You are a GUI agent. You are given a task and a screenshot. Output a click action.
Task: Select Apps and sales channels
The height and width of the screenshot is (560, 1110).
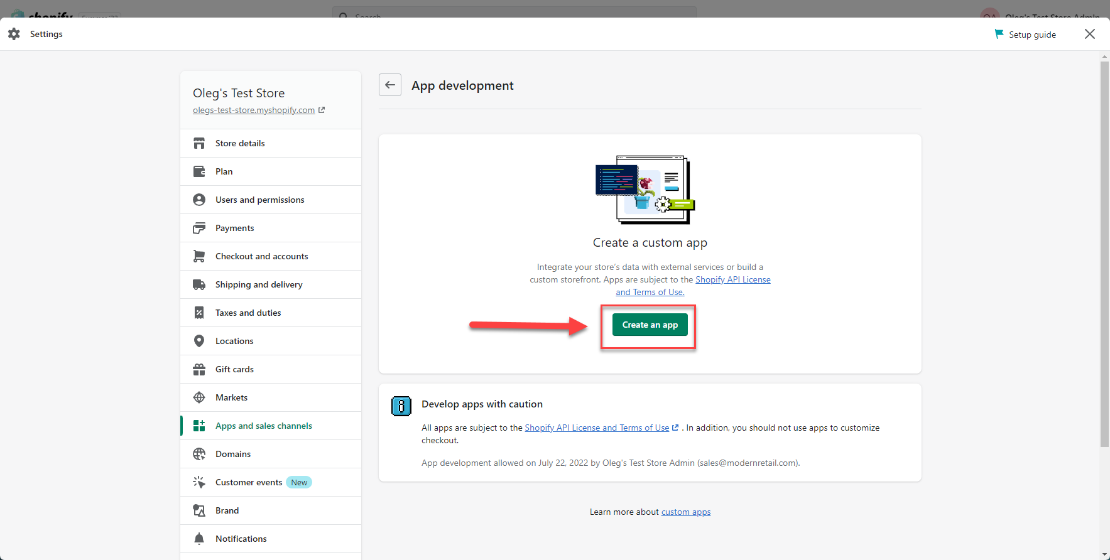(x=271, y=426)
